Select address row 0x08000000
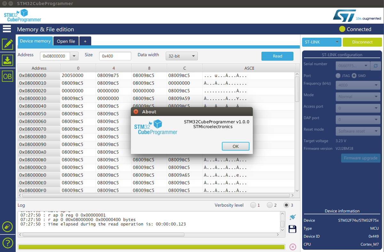This screenshot has height=252, width=384. [39, 76]
